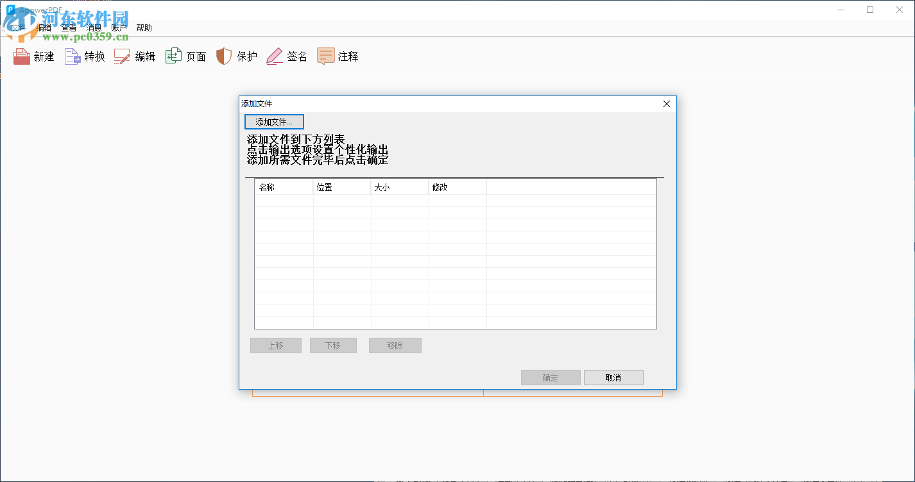Open the 签名 (Sign) tool
This screenshot has width=915, height=482.
[286, 56]
